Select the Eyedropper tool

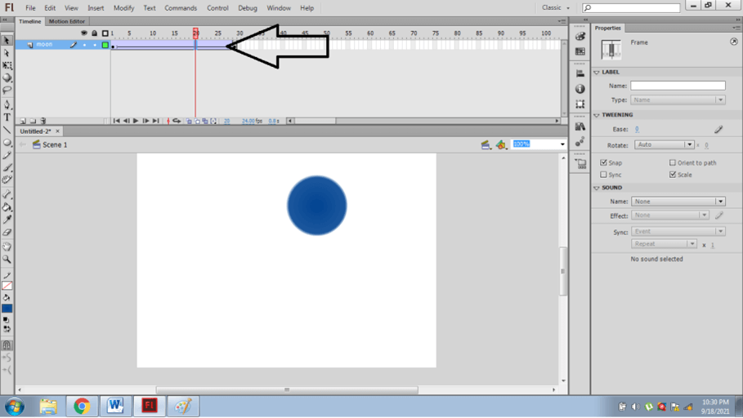[7, 219]
